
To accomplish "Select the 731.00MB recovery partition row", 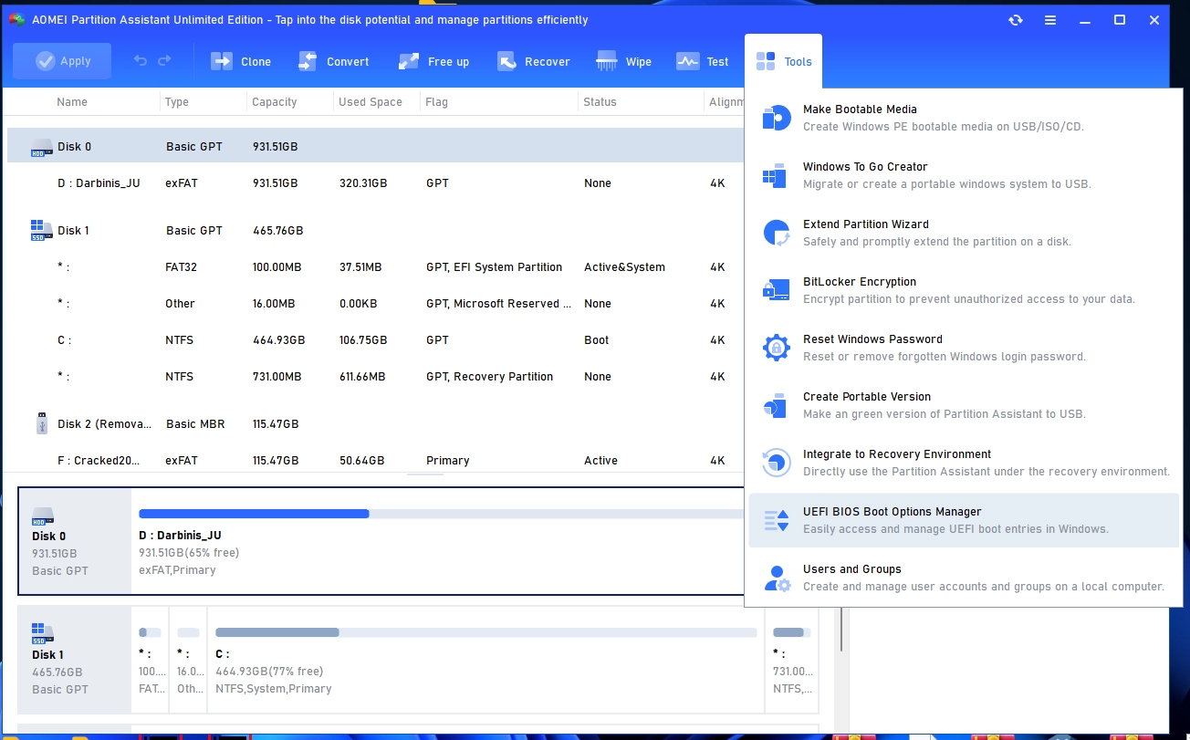I will pos(376,377).
